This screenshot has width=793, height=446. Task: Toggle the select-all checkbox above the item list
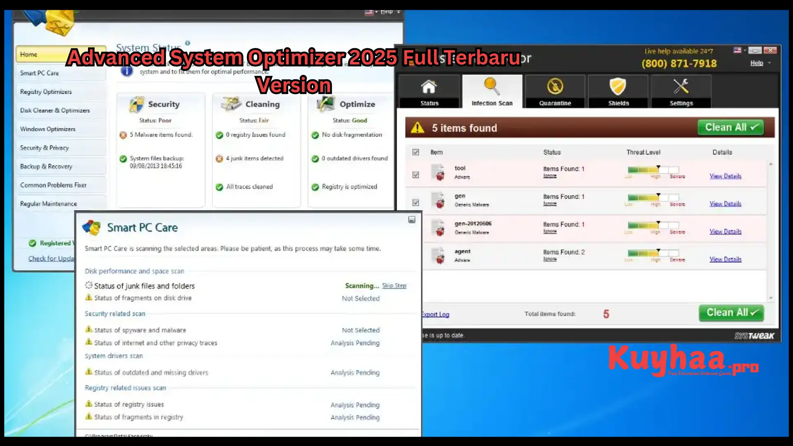(x=415, y=152)
